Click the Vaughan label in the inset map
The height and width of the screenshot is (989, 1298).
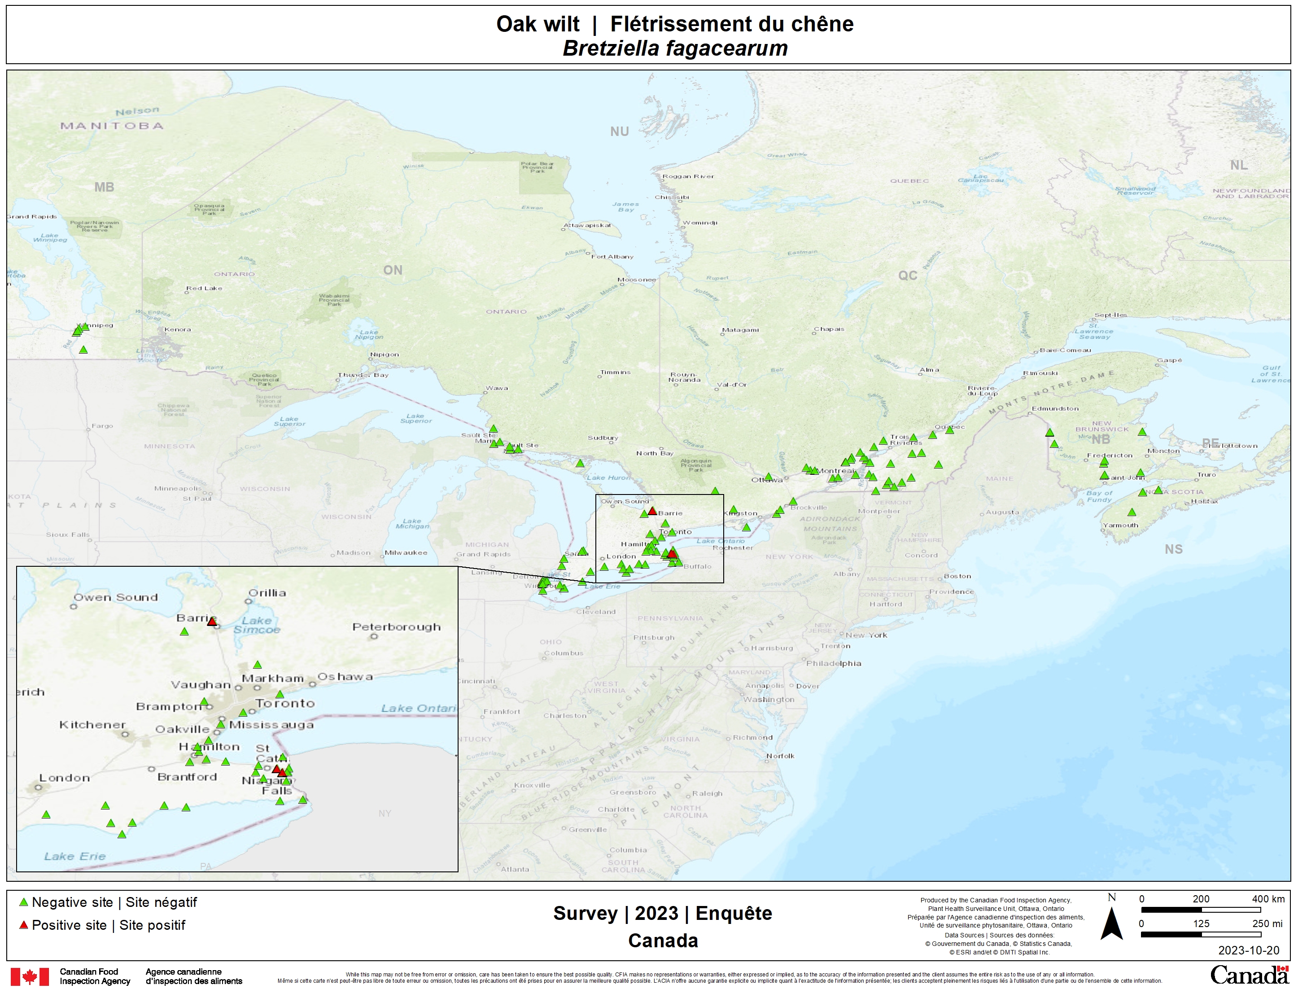[200, 685]
